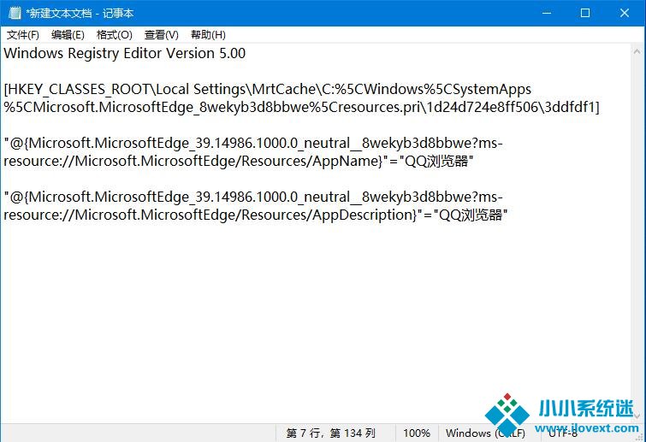Click the text 'Resources/AppDescription}'
This screenshot has height=442, width=646.
click(x=329, y=215)
